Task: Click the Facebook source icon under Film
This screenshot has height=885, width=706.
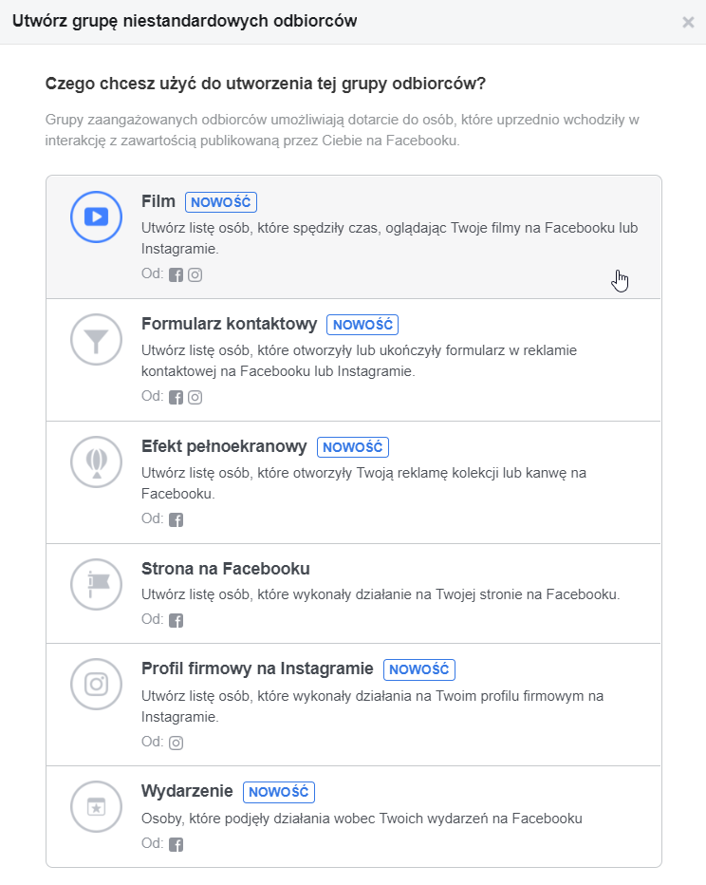Action: point(176,274)
